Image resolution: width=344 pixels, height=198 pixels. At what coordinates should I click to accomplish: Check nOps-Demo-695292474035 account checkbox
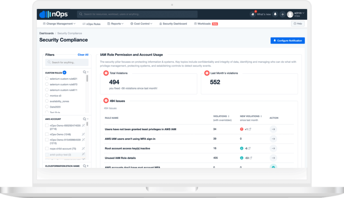click(47, 126)
